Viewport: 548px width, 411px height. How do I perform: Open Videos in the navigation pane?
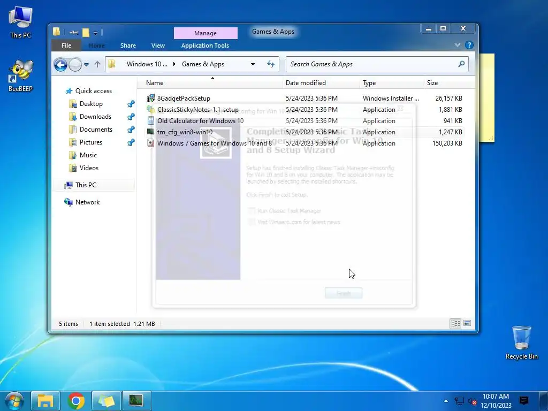coord(89,168)
